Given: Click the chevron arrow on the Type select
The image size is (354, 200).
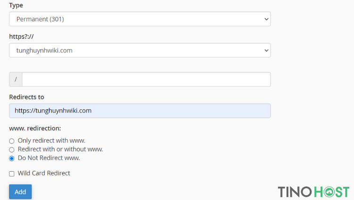Looking at the screenshot, I should (266, 19).
